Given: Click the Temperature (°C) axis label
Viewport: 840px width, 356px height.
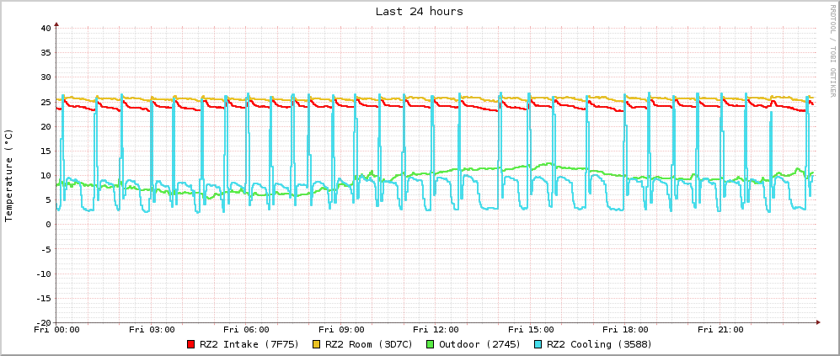Looking at the screenshot, I should [9, 175].
